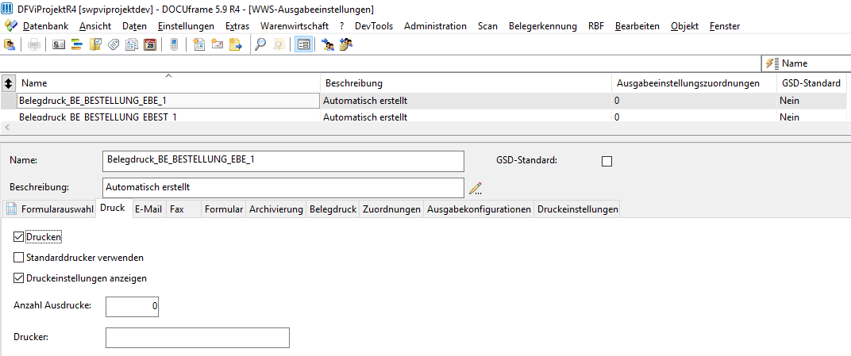The height and width of the screenshot is (356, 851).
Task: Open the Extras menu
Action: pos(237,26)
